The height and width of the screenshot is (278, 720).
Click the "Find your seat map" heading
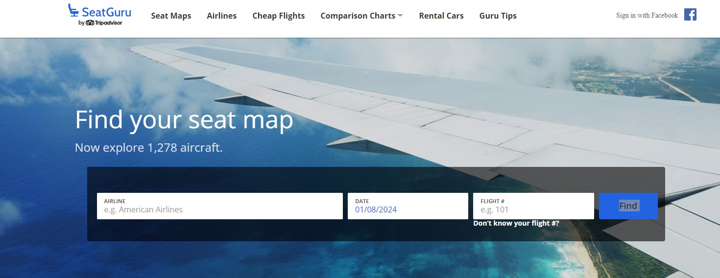[x=184, y=120]
